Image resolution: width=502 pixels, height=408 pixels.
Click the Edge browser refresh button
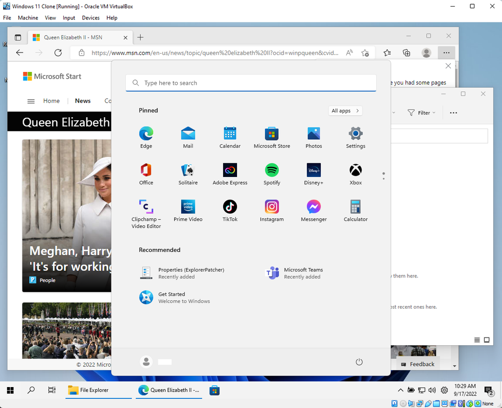coord(58,53)
